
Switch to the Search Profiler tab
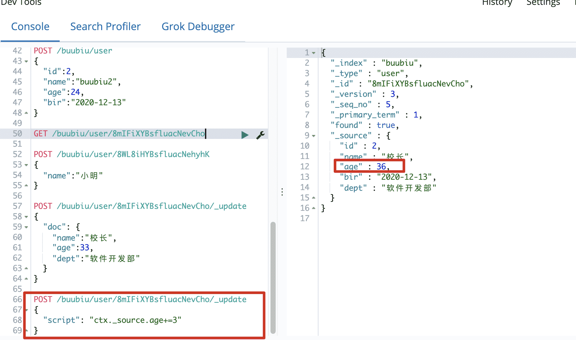105,27
